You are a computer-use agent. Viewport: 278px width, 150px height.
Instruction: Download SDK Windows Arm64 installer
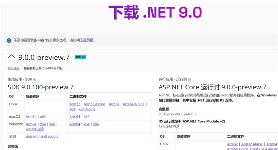[31, 124]
